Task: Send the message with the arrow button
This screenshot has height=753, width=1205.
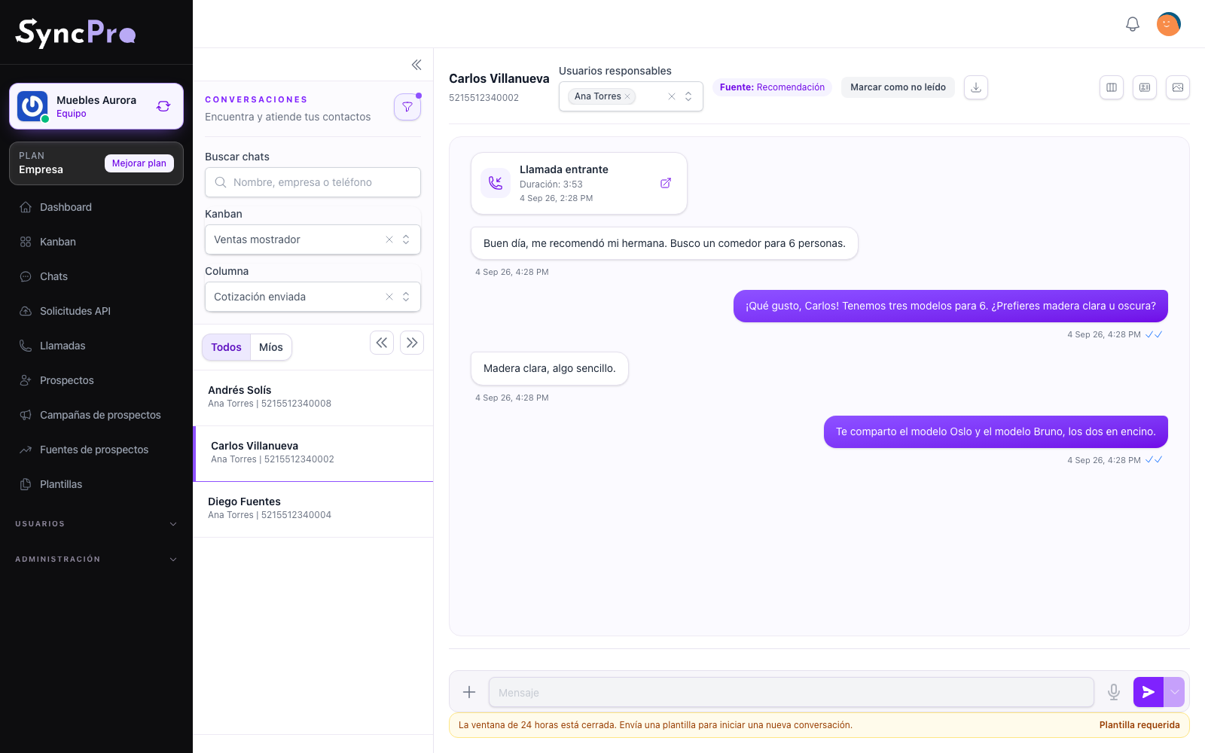Action: click(x=1149, y=692)
